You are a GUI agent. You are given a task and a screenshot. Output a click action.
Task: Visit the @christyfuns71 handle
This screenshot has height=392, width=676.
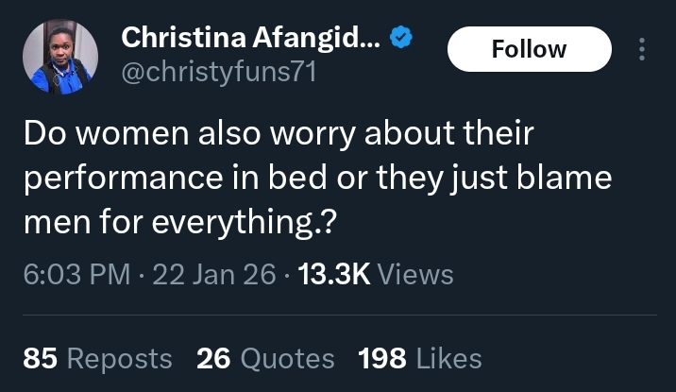point(222,71)
